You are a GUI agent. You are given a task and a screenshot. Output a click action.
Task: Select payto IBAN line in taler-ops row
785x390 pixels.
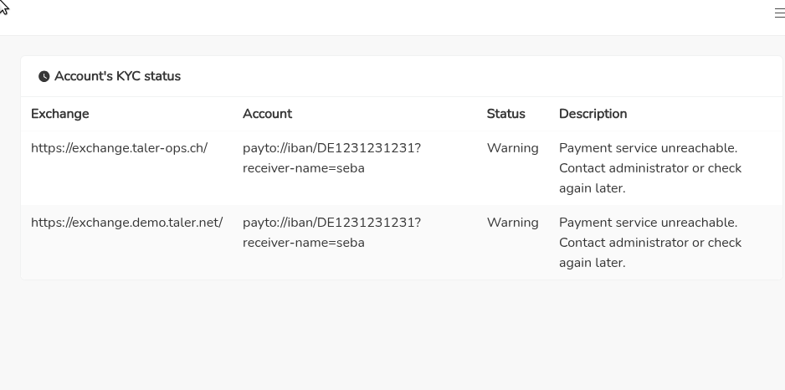[x=331, y=148]
